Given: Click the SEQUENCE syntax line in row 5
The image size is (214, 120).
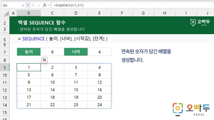Looking at the screenshot, I should pyautogui.click(x=63, y=39).
